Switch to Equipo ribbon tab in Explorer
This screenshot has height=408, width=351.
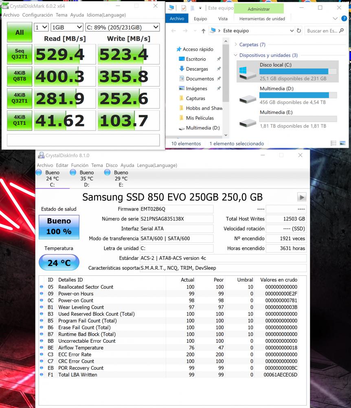[200, 18]
